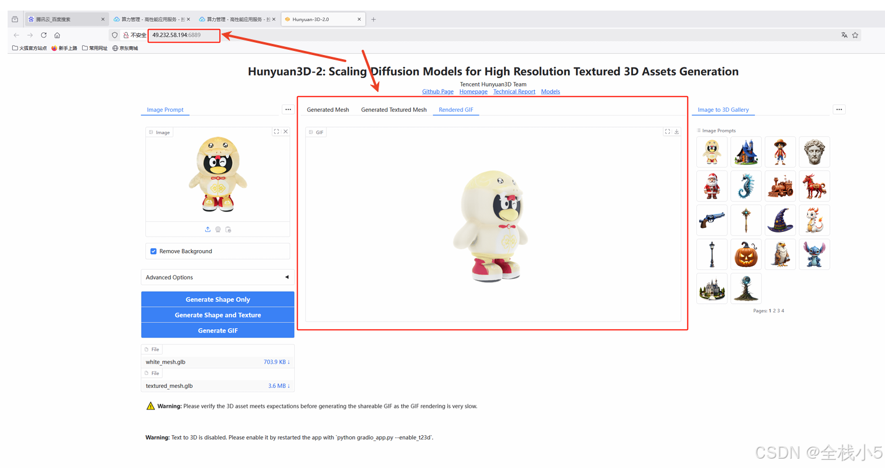Download white_mesh.glb via its 703.9 KB link

277,362
